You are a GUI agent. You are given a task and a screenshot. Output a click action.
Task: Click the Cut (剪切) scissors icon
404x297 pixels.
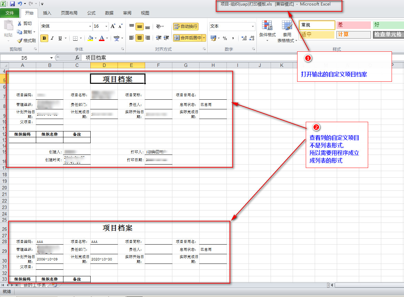coord(20,23)
